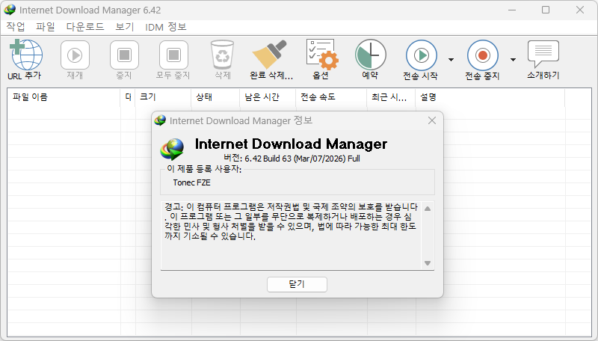The height and width of the screenshot is (341, 598).
Task: Open 옵션 settings checklist gear icon
Action: click(322, 55)
